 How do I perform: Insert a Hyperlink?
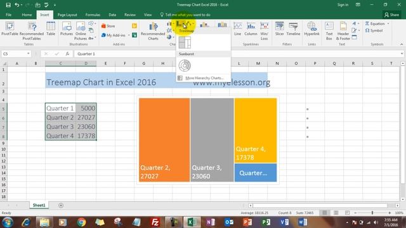(x=311, y=28)
